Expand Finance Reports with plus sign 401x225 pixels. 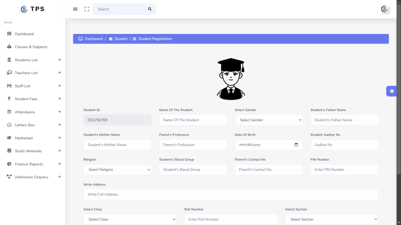(x=60, y=164)
